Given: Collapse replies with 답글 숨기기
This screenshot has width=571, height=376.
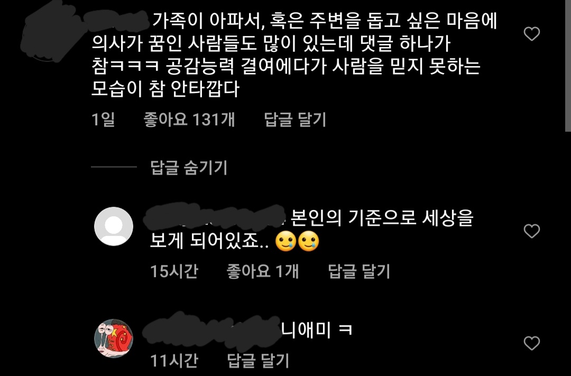Looking at the screenshot, I should (189, 167).
